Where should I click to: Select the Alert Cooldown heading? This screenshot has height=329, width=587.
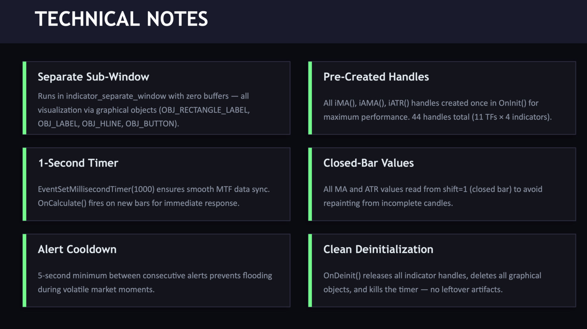pyautogui.click(x=77, y=249)
